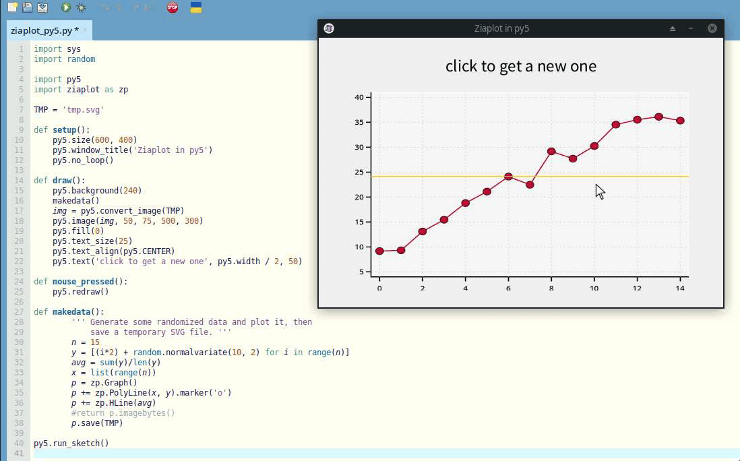The width and height of the screenshot is (740, 461).
Task: Click the py5.run_sketch() line in editor
Action: pyautogui.click(x=71, y=443)
